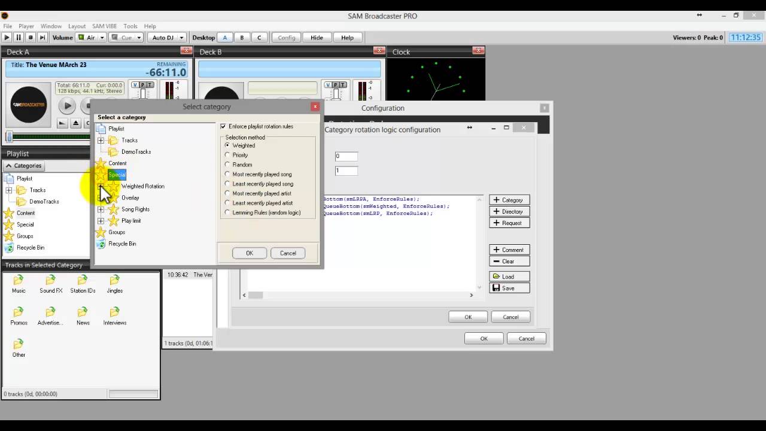The image size is (766, 431).
Task: Open the Player menu
Action: [26, 26]
